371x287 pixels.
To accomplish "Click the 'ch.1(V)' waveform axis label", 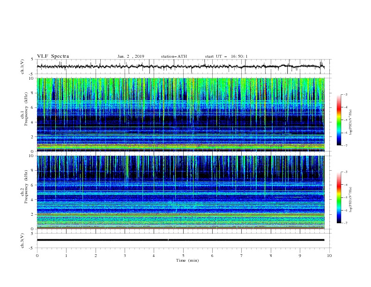I will (22, 67).
